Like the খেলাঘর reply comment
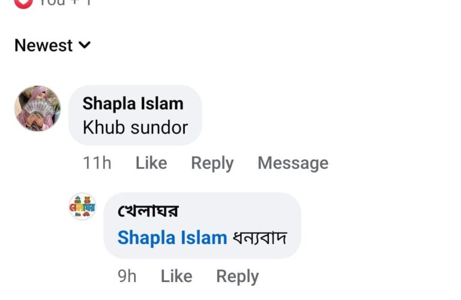The width and height of the screenshot is (461, 300). (x=176, y=276)
